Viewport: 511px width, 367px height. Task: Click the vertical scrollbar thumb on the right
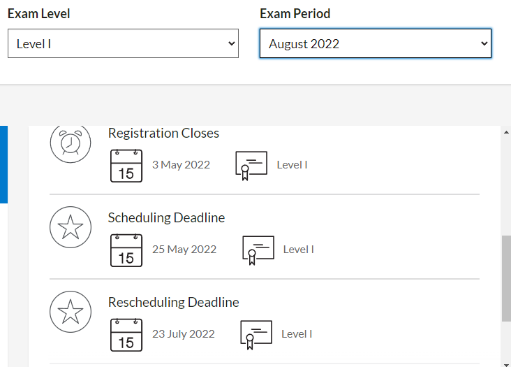[x=506, y=278]
